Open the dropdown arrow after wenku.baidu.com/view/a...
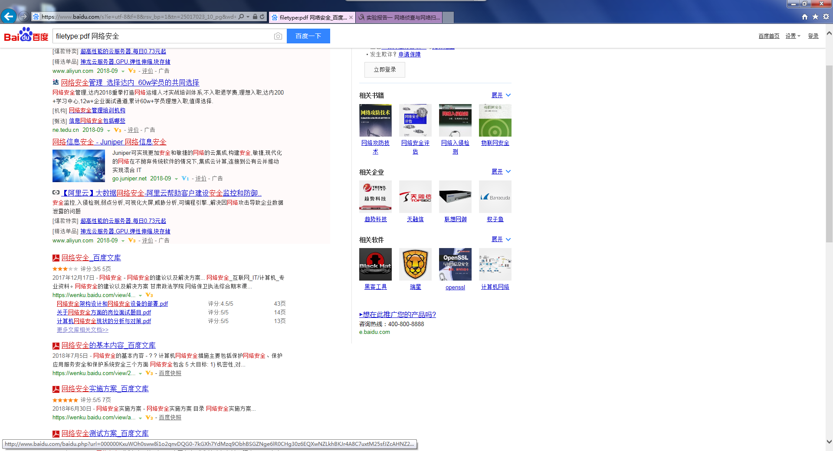This screenshot has height=451, width=833. click(140, 418)
